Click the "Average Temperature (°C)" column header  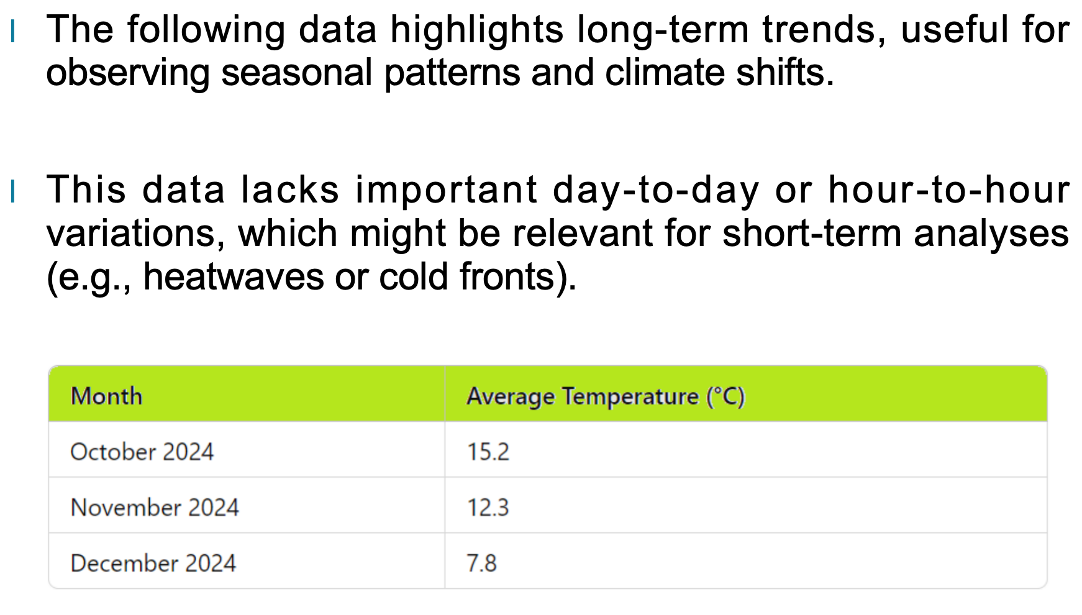click(x=605, y=396)
